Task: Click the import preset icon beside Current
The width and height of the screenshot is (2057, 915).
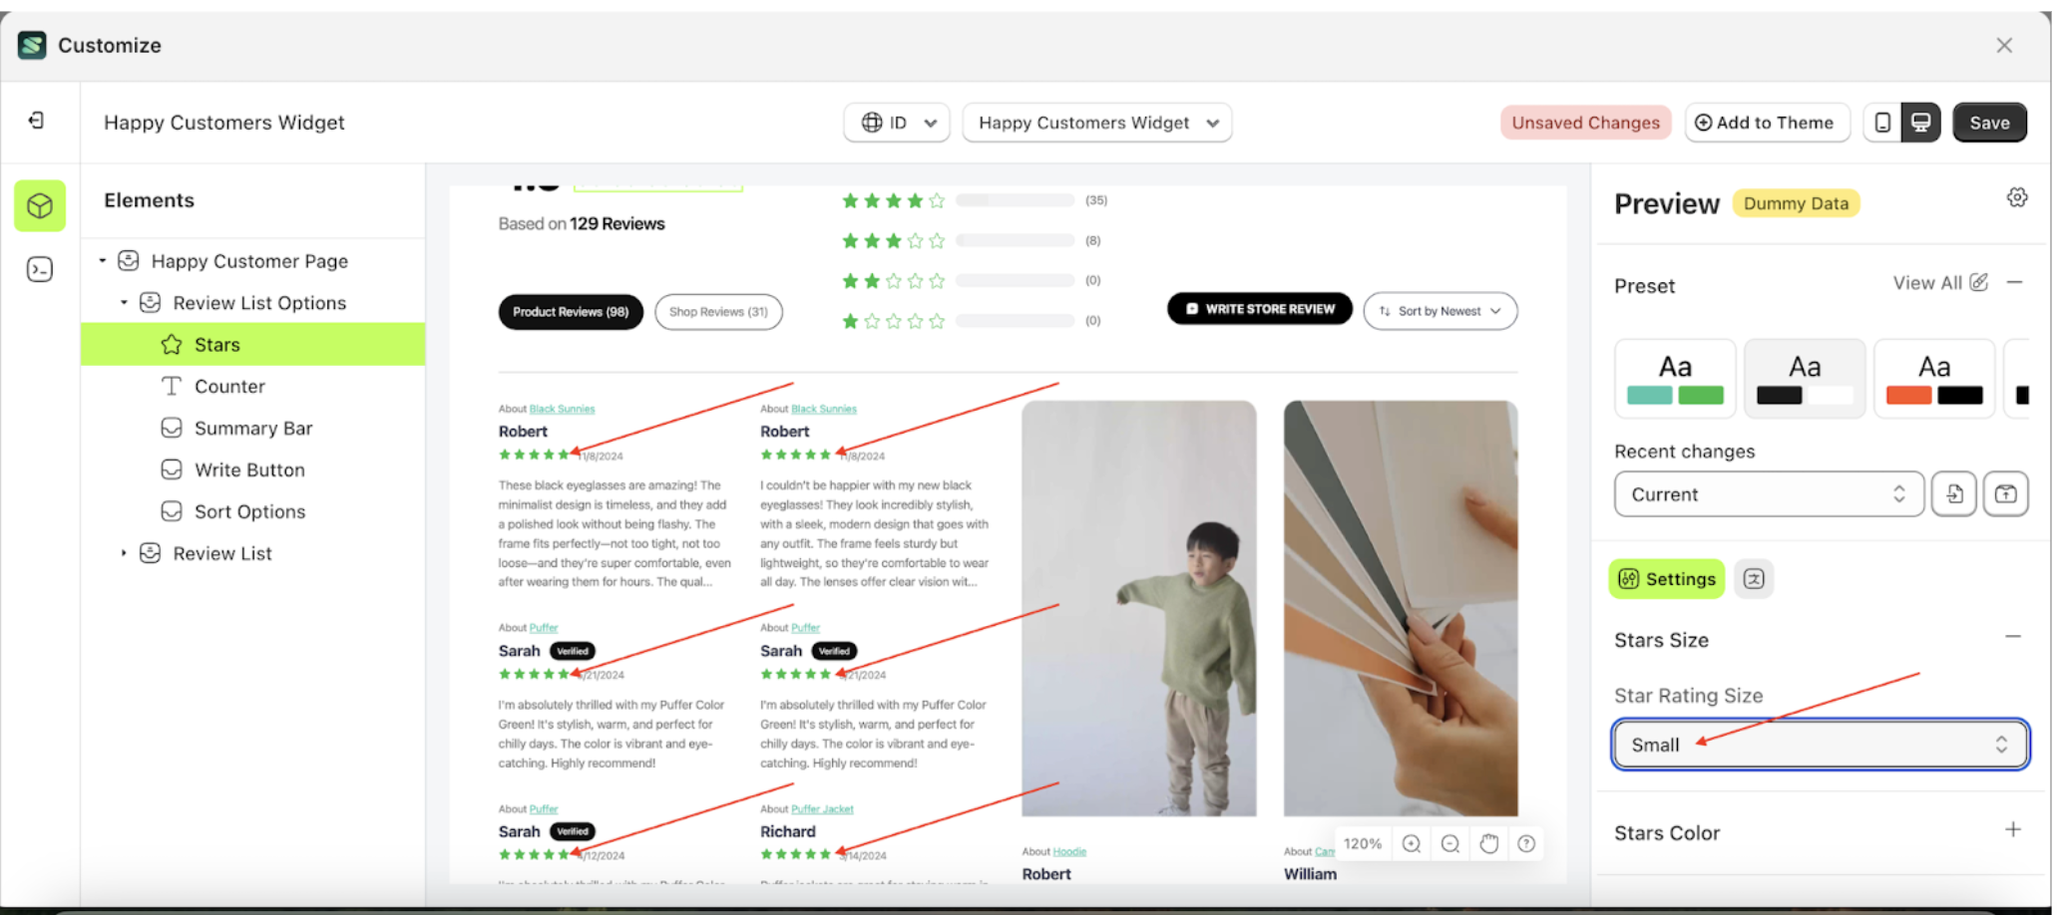Action: tap(1953, 494)
